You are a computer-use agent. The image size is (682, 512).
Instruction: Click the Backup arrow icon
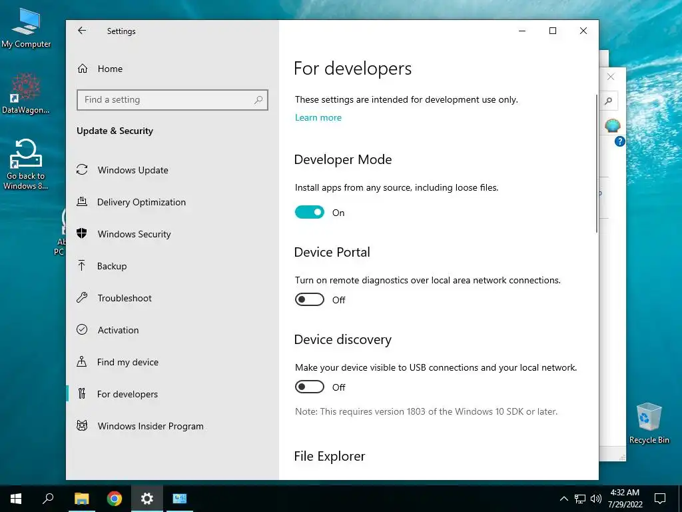[82, 265]
